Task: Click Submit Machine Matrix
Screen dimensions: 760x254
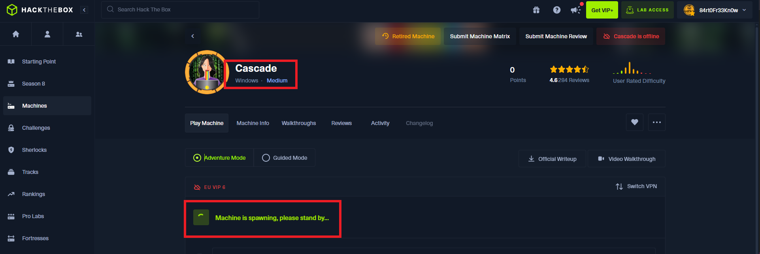Action: (480, 36)
